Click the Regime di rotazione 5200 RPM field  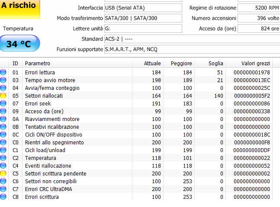tap(259, 8)
